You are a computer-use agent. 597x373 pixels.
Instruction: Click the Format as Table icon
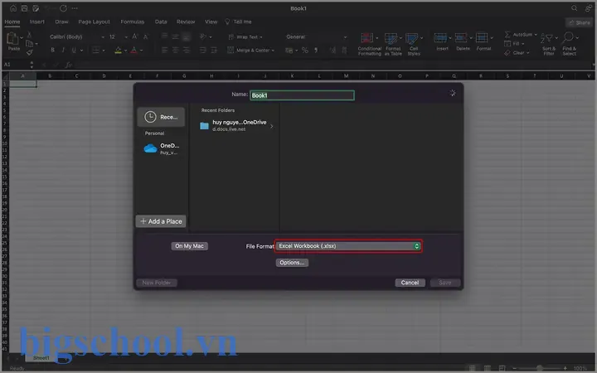pyautogui.click(x=391, y=38)
